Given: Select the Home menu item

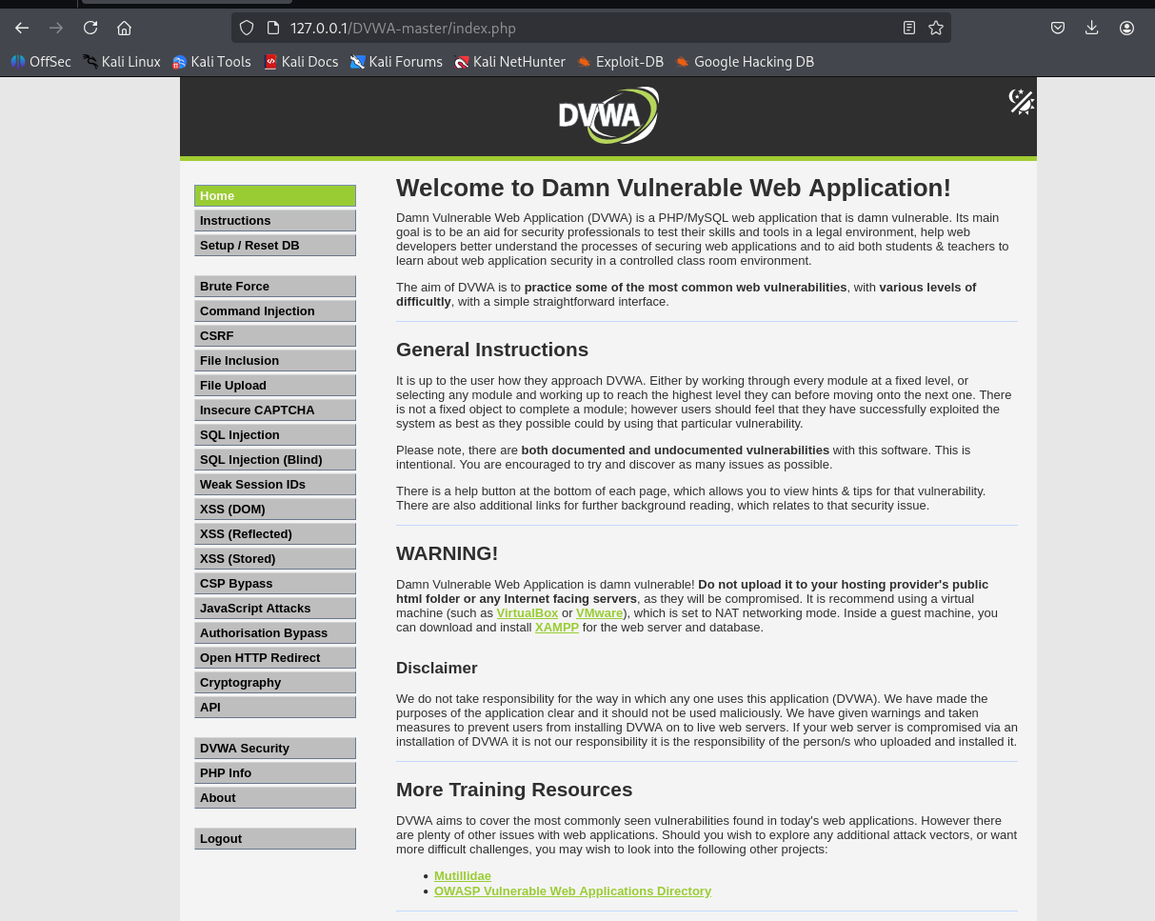Looking at the screenshot, I should click(275, 195).
